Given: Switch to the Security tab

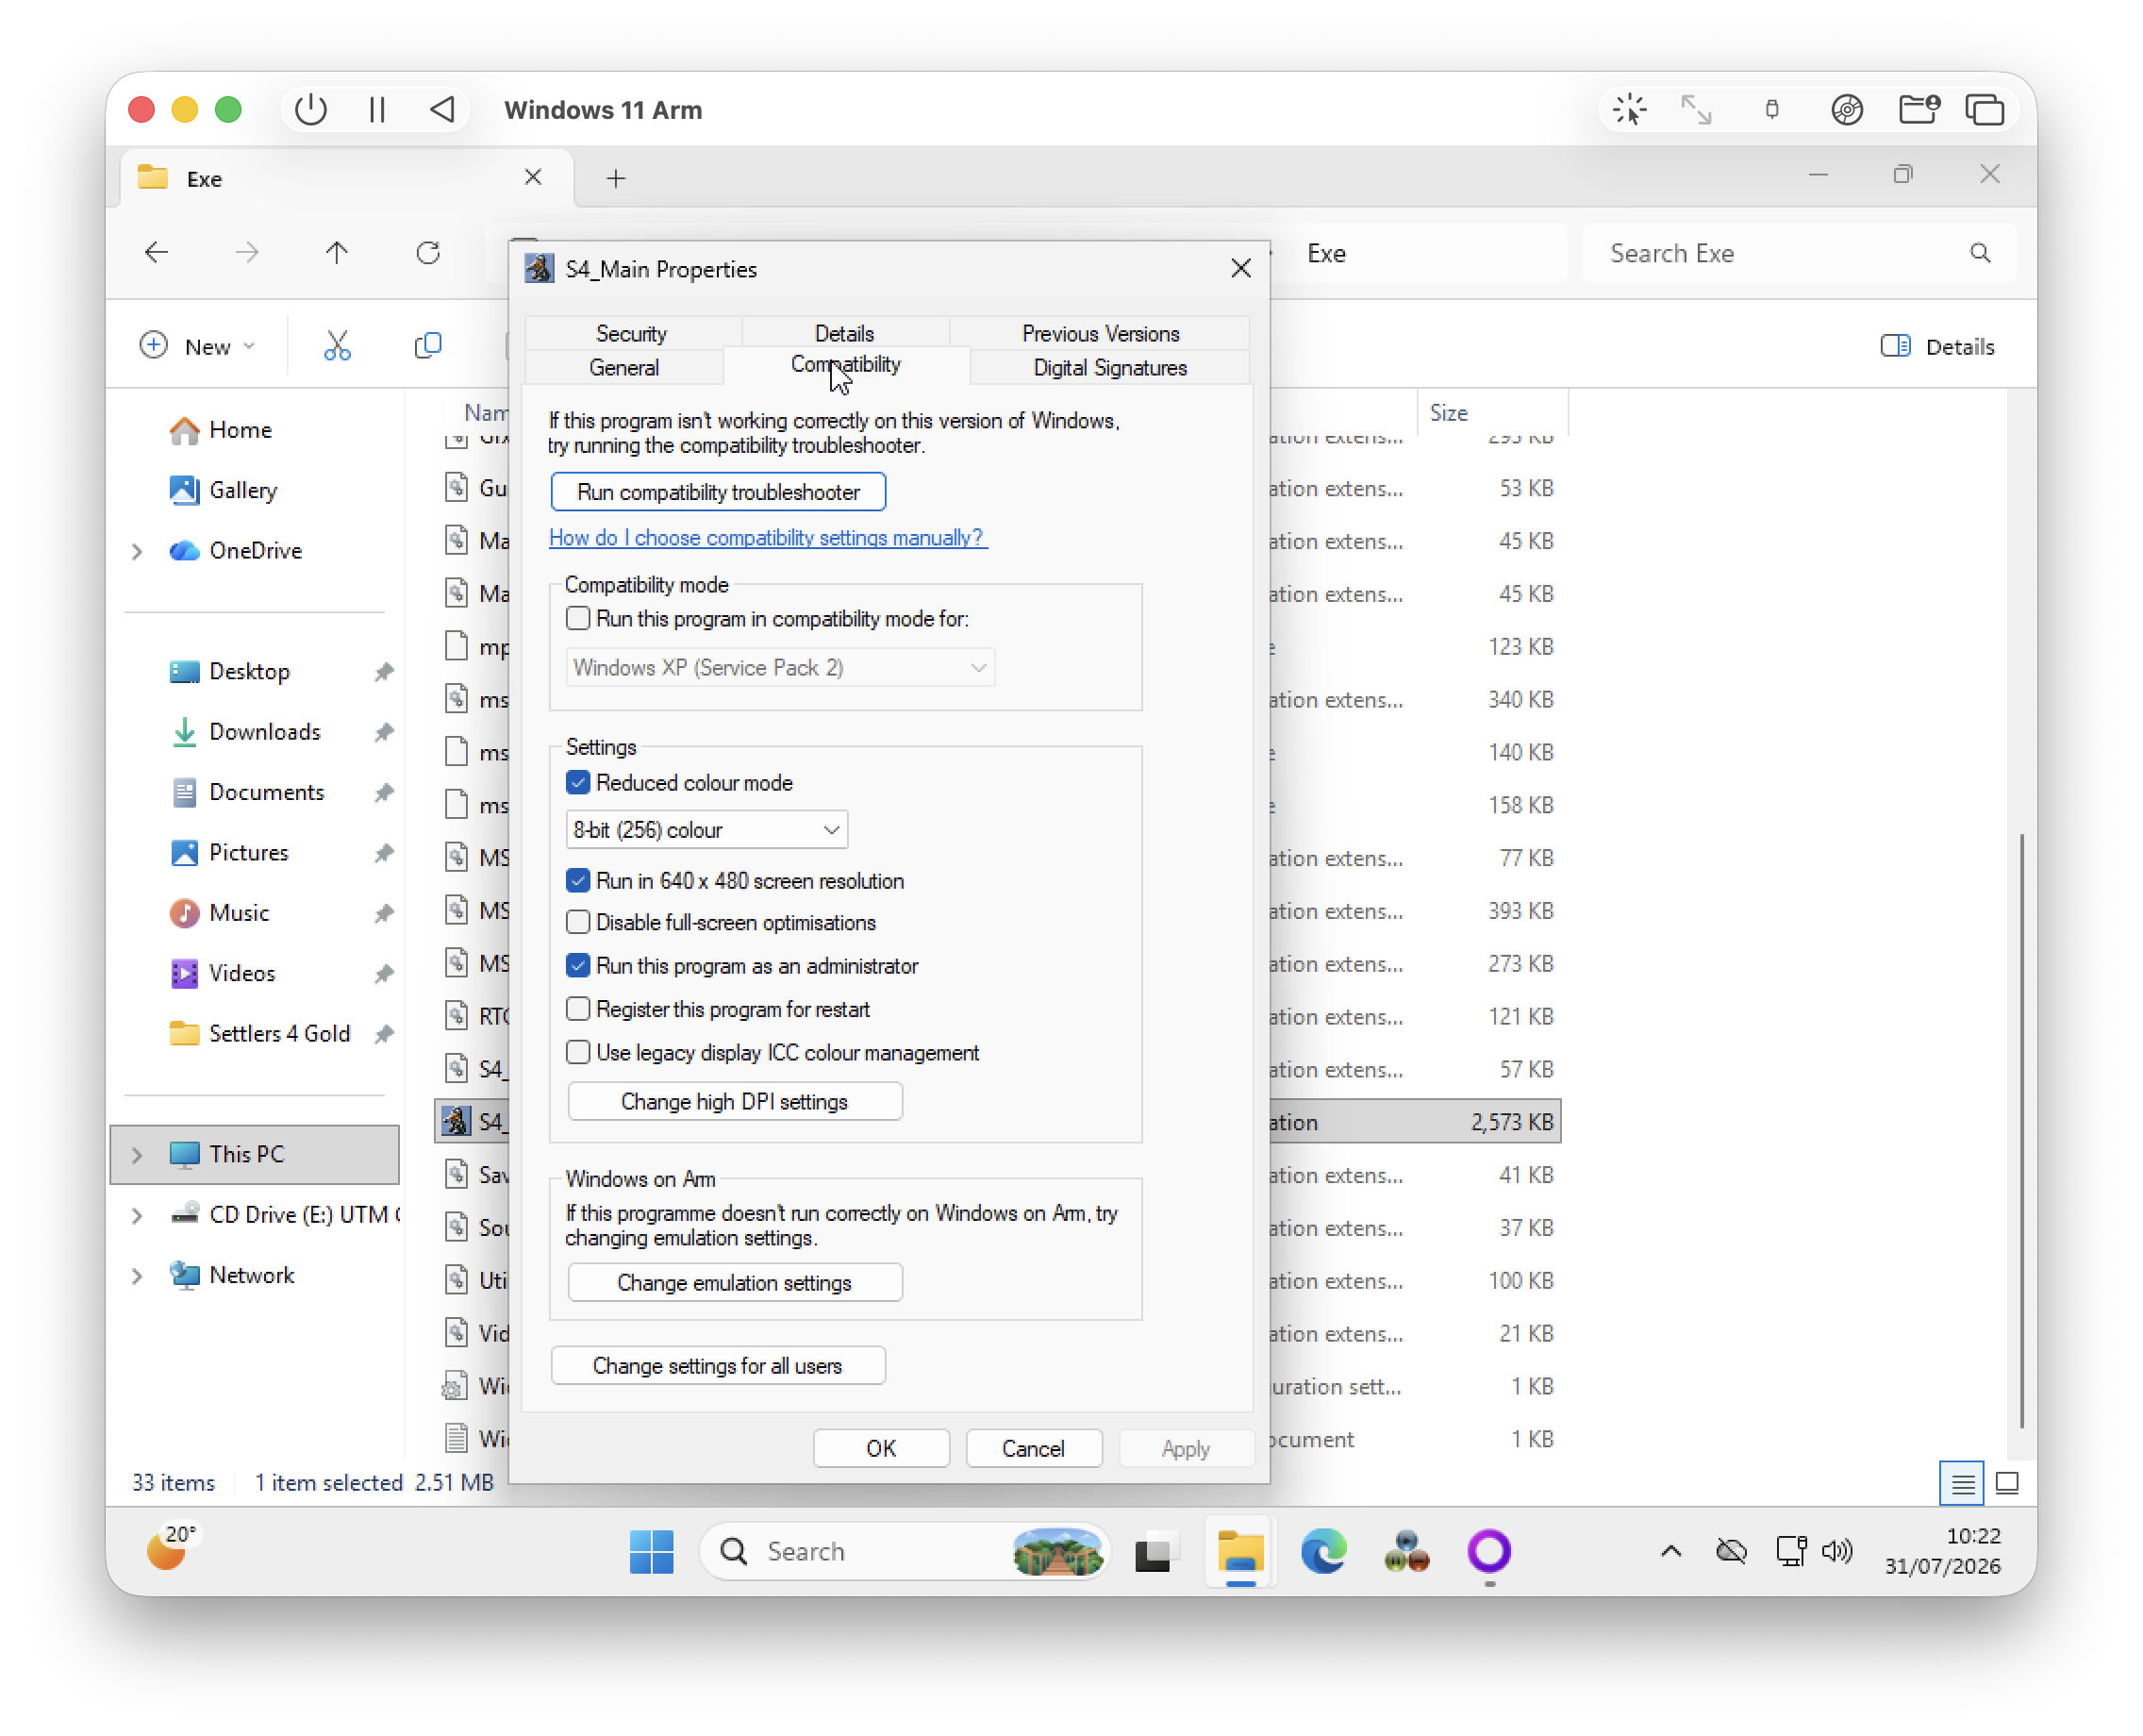Looking at the screenshot, I should click(631, 333).
